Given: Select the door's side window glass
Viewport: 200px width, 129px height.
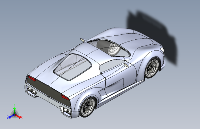Looking at the screenshot, I should click(x=112, y=66).
